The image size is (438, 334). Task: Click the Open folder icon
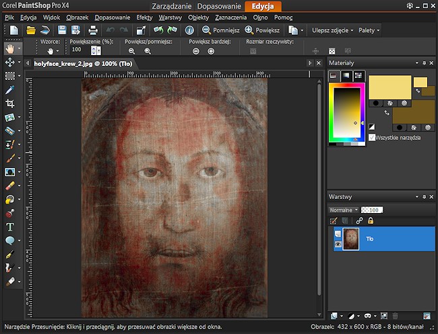pos(31,30)
